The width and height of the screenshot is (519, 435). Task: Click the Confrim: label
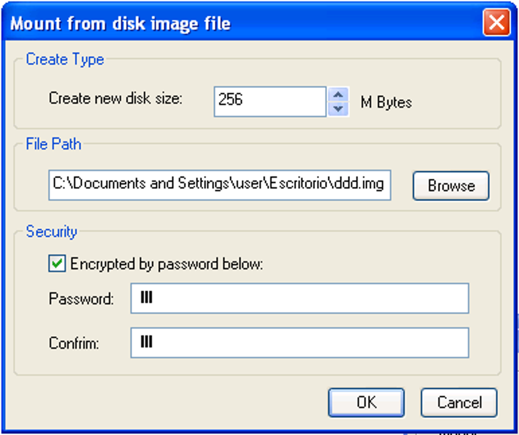click(74, 343)
